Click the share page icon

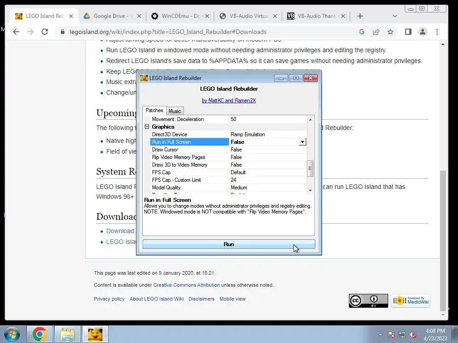pyautogui.click(x=376, y=32)
